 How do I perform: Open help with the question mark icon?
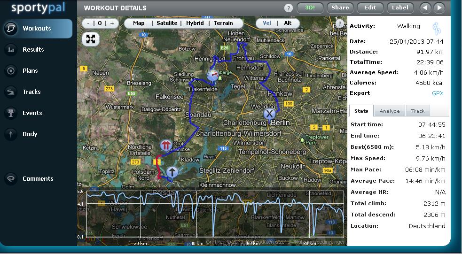click(x=289, y=8)
